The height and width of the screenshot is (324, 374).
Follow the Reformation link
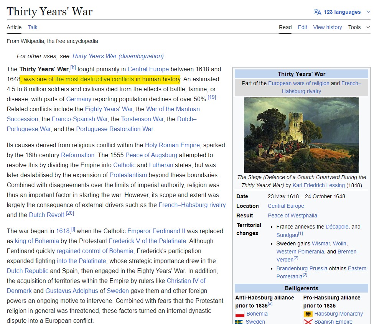click(x=78, y=155)
